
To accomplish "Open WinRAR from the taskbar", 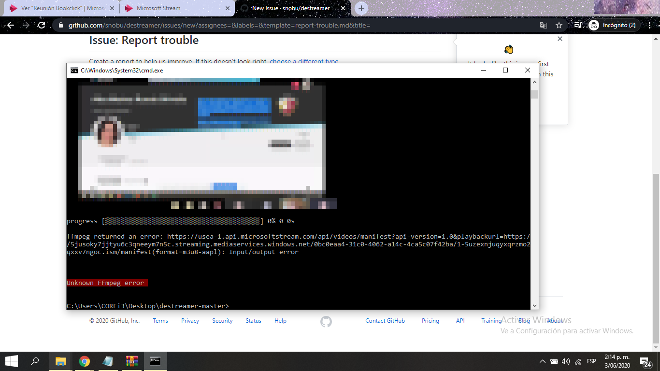I will coord(132,361).
